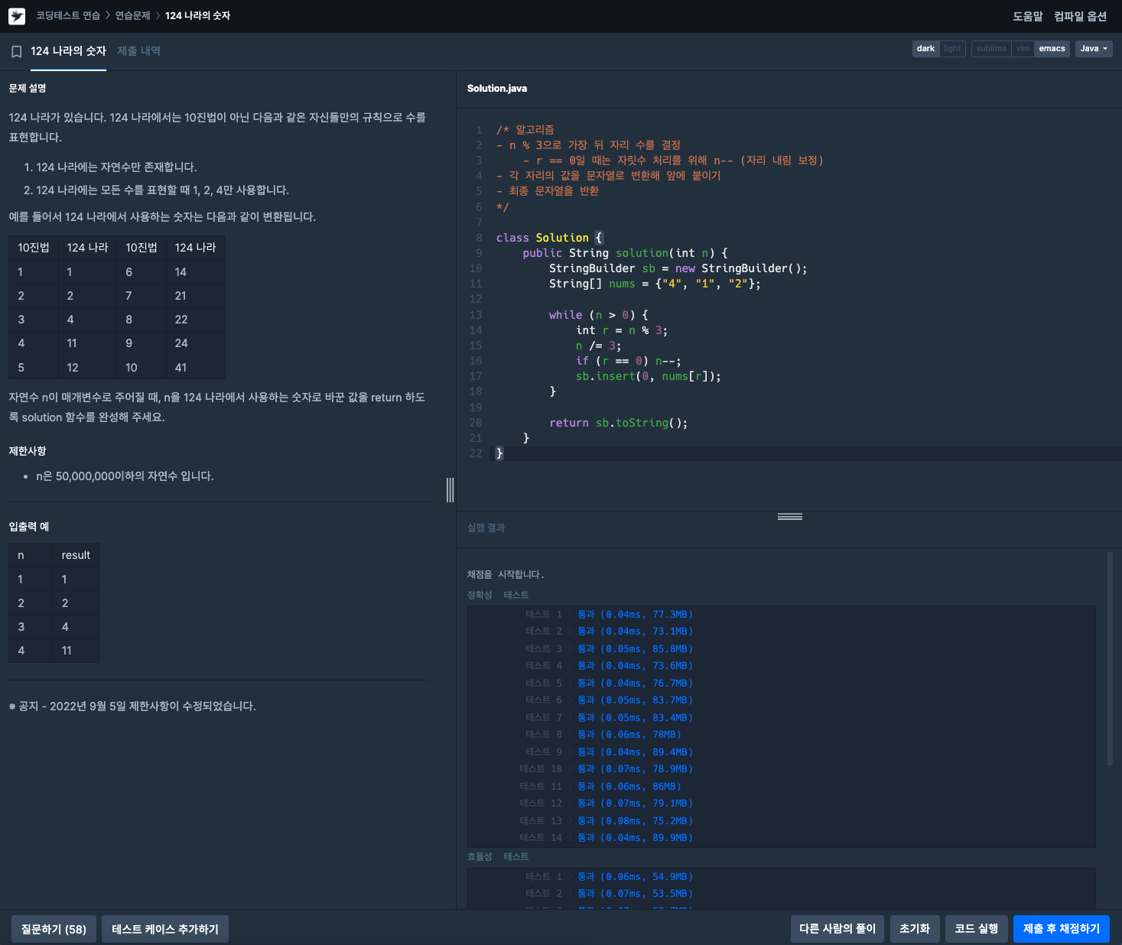Screen dimensions: 1122x945
Task: Click the results panel vertical scrollbar
Action: point(1110,658)
